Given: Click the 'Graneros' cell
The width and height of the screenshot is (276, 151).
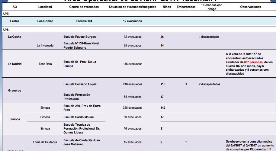Looking at the screenshot, I should [14, 91].
